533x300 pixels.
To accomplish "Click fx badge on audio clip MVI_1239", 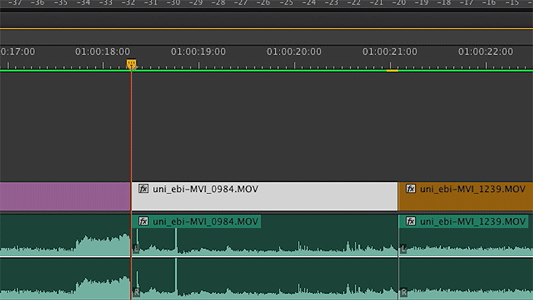I will click(x=410, y=222).
